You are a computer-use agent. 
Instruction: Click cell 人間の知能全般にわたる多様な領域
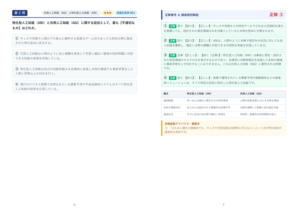pos(259,101)
